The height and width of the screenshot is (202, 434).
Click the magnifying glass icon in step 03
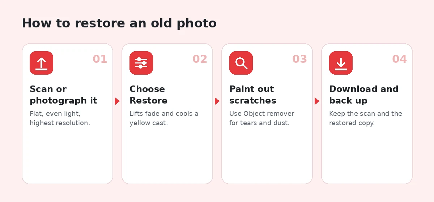tap(241, 63)
